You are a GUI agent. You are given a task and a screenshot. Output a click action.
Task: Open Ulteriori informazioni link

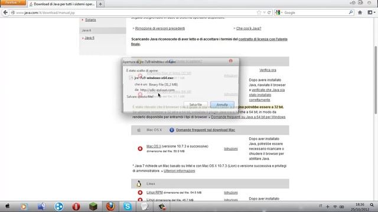[180, 171]
